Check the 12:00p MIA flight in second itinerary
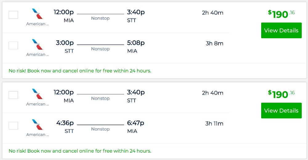Screen dimensions: 308x160 pyautogui.click(x=13, y=95)
